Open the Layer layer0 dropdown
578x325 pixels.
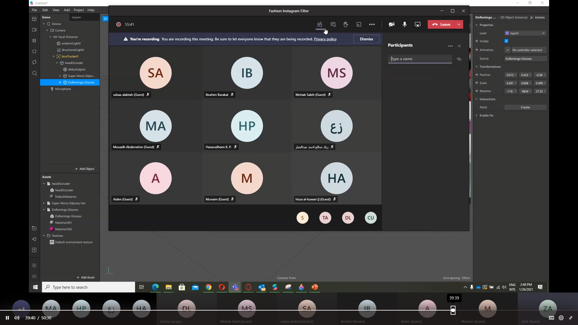click(525, 33)
